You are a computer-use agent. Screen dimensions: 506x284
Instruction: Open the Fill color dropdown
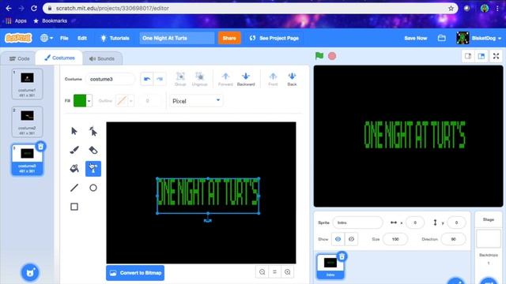(x=89, y=101)
